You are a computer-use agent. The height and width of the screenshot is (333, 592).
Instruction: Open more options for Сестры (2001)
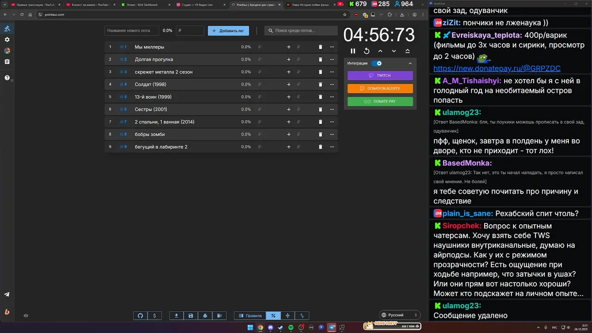[x=332, y=110]
